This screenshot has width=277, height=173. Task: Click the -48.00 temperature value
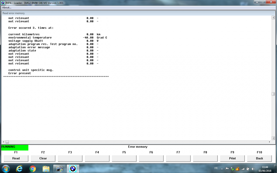pyautogui.click(x=88, y=38)
